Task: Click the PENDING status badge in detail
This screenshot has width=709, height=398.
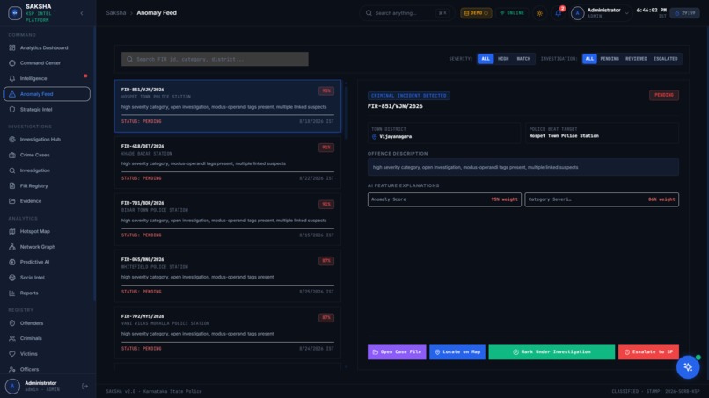Action: 664,95
